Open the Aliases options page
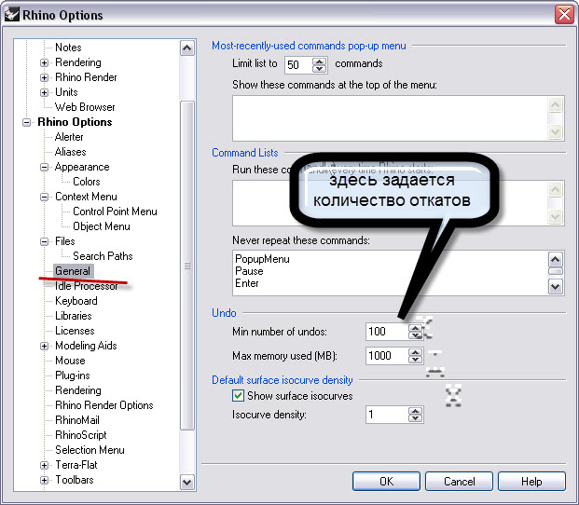 pyautogui.click(x=70, y=152)
